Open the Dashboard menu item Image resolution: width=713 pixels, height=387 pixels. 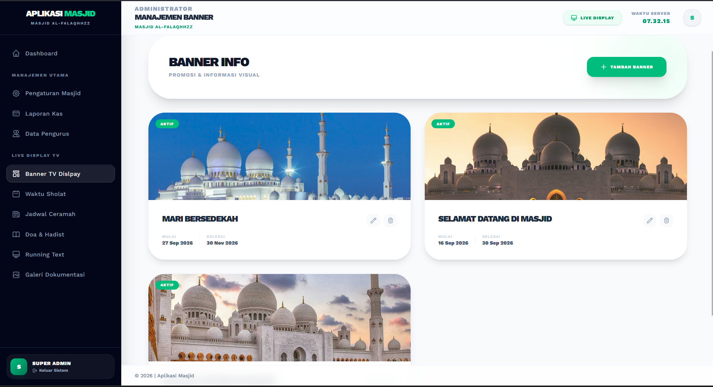click(x=61, y=54)
